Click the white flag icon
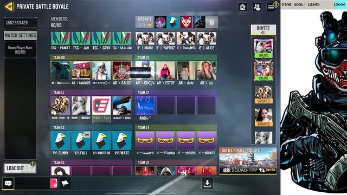Screen dimensions: 347x195 point(65,183)
